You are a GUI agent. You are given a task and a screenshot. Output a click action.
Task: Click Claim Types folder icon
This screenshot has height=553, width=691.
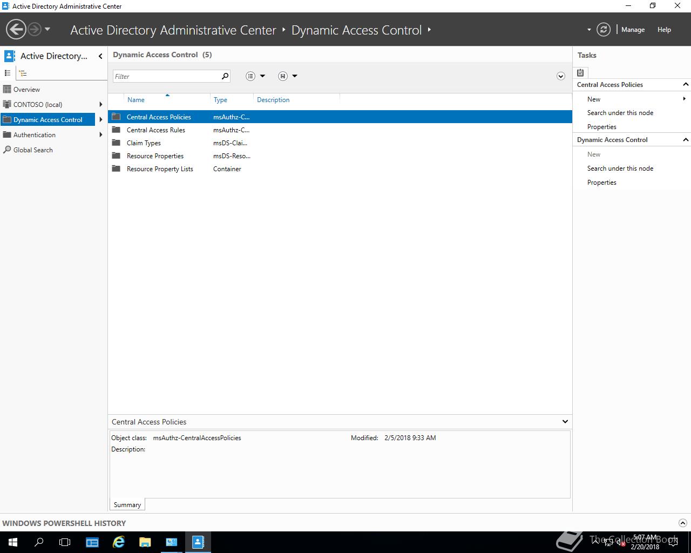pos(116,143)
